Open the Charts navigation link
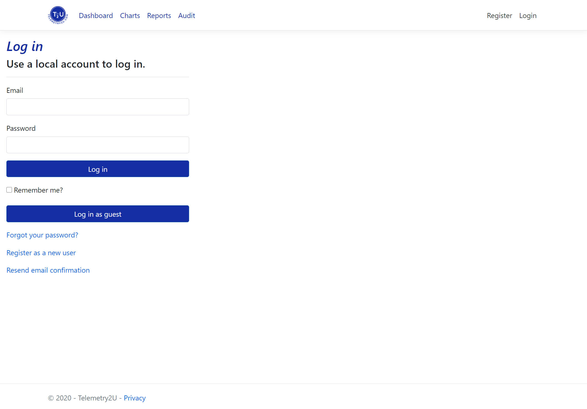Screen dimensions: 587x409 click(130, 16)
